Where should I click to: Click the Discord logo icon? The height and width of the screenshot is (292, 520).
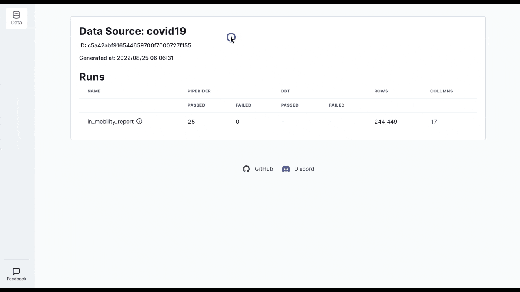click(x=286, y=169)
